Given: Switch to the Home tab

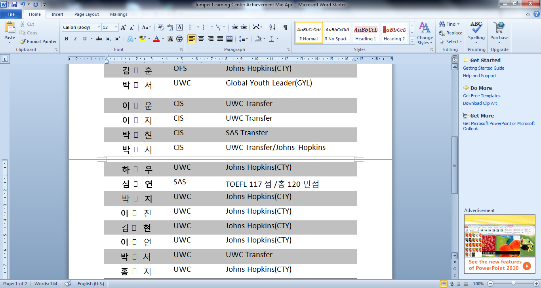Looking at the screenshot, I should (35, 14).
